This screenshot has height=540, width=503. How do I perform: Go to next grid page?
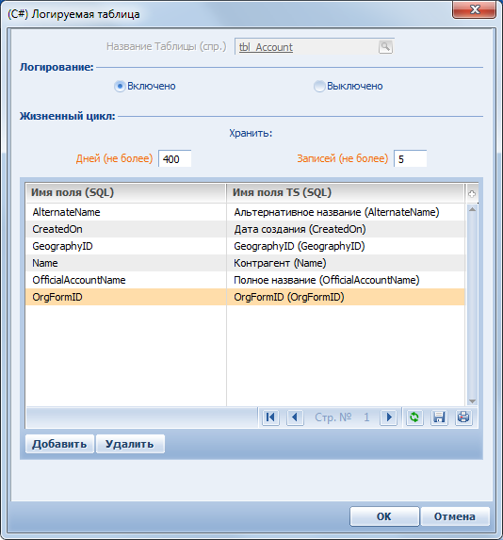point(389,417)
